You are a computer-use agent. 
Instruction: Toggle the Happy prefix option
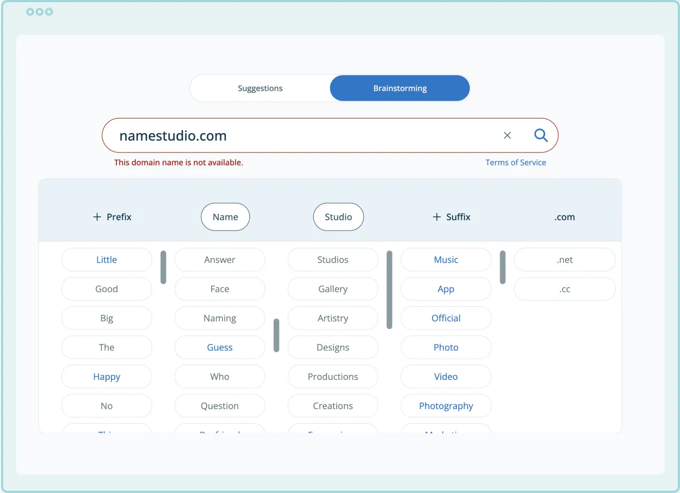pyautogui.click(x=106, y=376)
